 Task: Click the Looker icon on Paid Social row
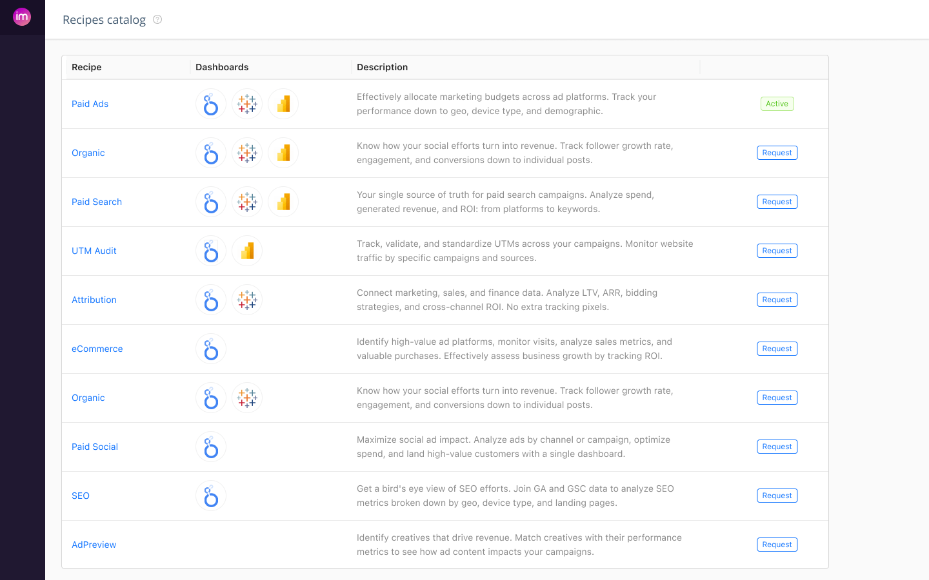tap(211, 447)
